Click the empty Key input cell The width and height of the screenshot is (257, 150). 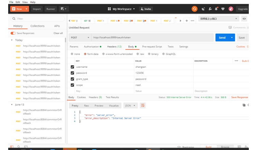click(x=104, y=91)
